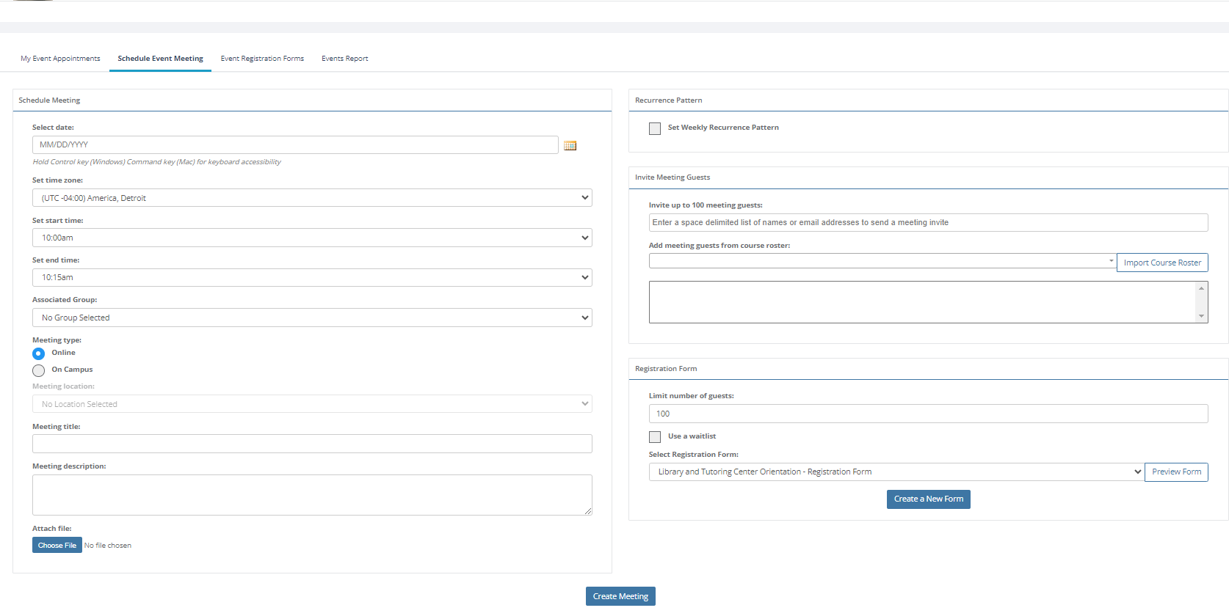Click Choose File to attach a file
Screen dimensions: 1229x616
pyautogui.click(x=57, y=546)
